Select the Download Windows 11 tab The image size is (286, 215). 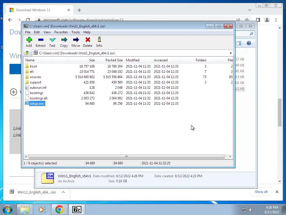(x=40, y=10)
